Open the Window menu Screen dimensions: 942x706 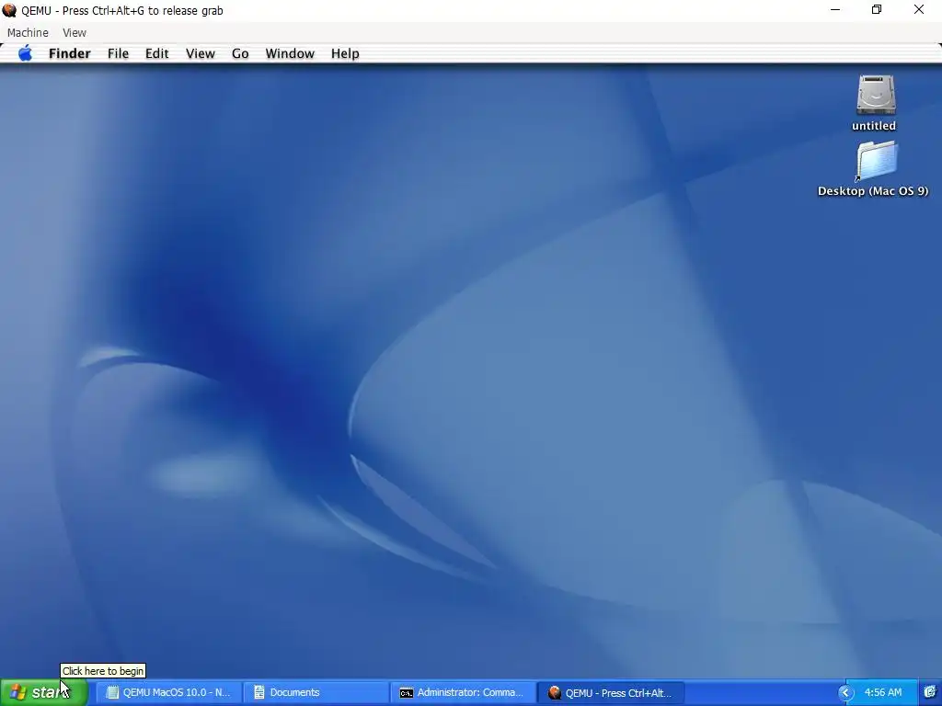(x=290, y=53)
